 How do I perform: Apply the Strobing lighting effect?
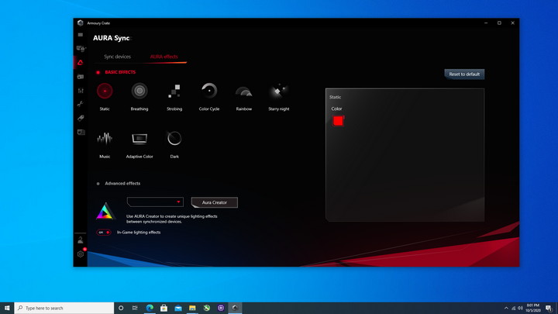point(174,91)
